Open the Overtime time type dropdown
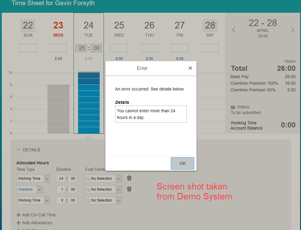Screen dimensions: 301x230 39,189
